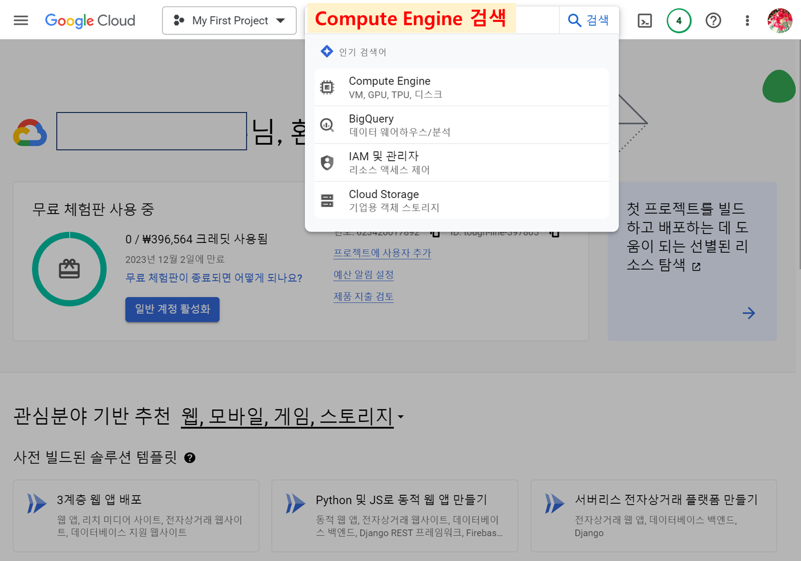This screenshot has width=801, height=561.
Task: Click the 무료 체험판 사용 중 heading
Action: [x=93, y=210]
